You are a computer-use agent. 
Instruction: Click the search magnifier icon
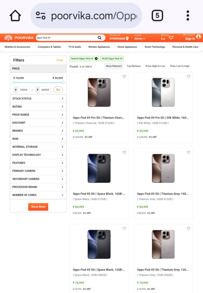click(x=99, y=37)
